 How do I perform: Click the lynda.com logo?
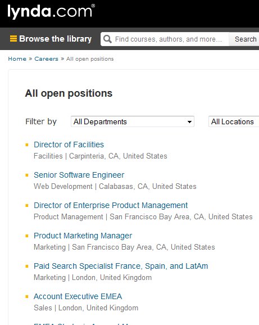[51, 11]
